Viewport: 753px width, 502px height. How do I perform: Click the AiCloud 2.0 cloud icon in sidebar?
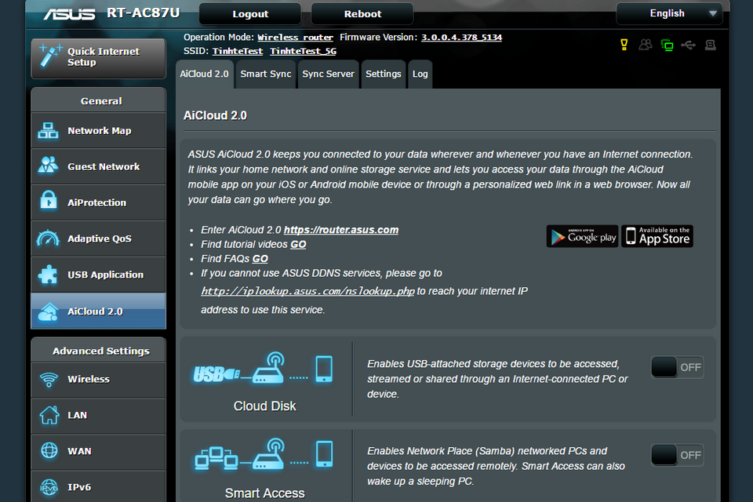pyautogui.click(x=48, y=311)
